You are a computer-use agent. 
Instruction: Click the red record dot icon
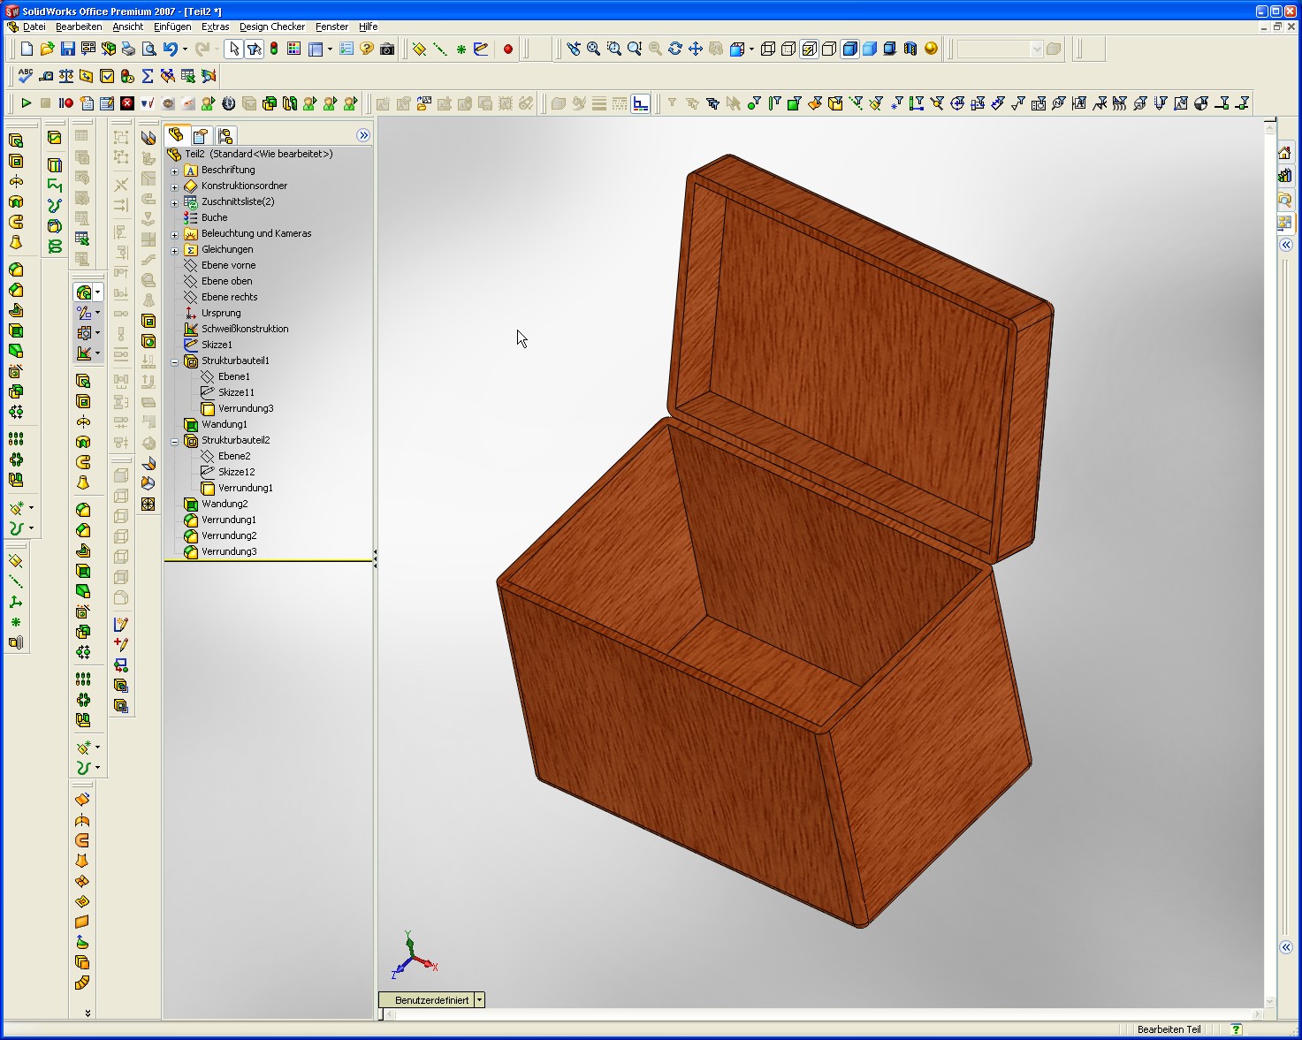[x=508, y=49]
